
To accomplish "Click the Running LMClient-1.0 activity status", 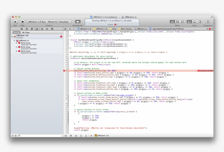I will (112, 21).
